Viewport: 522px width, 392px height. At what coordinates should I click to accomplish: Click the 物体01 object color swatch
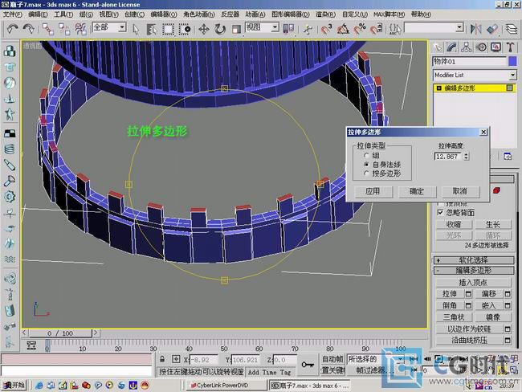coord(512,61)
